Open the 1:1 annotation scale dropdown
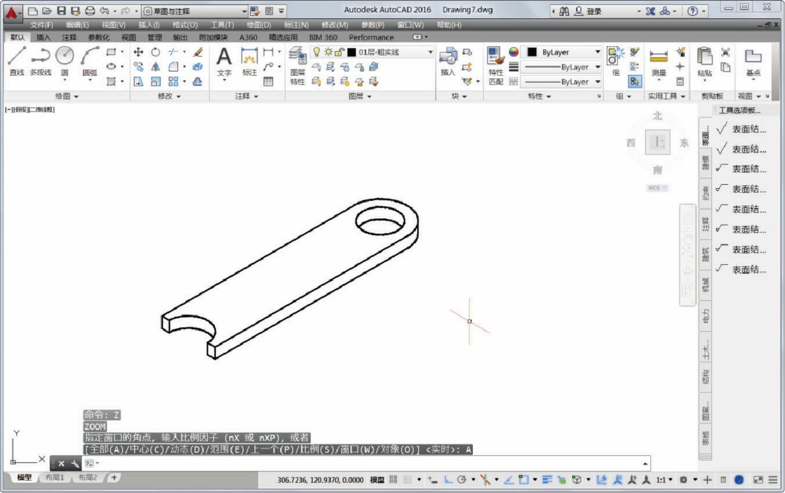This screenshot has height=493, width=785. 664,480
